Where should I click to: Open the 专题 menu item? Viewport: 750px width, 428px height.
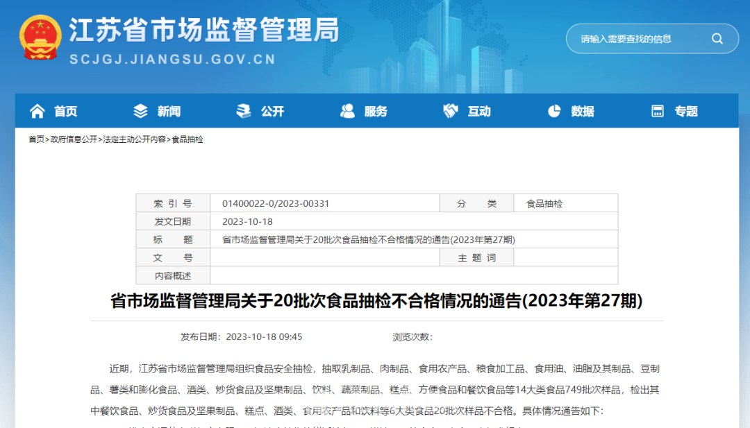(x=686, y=111)
